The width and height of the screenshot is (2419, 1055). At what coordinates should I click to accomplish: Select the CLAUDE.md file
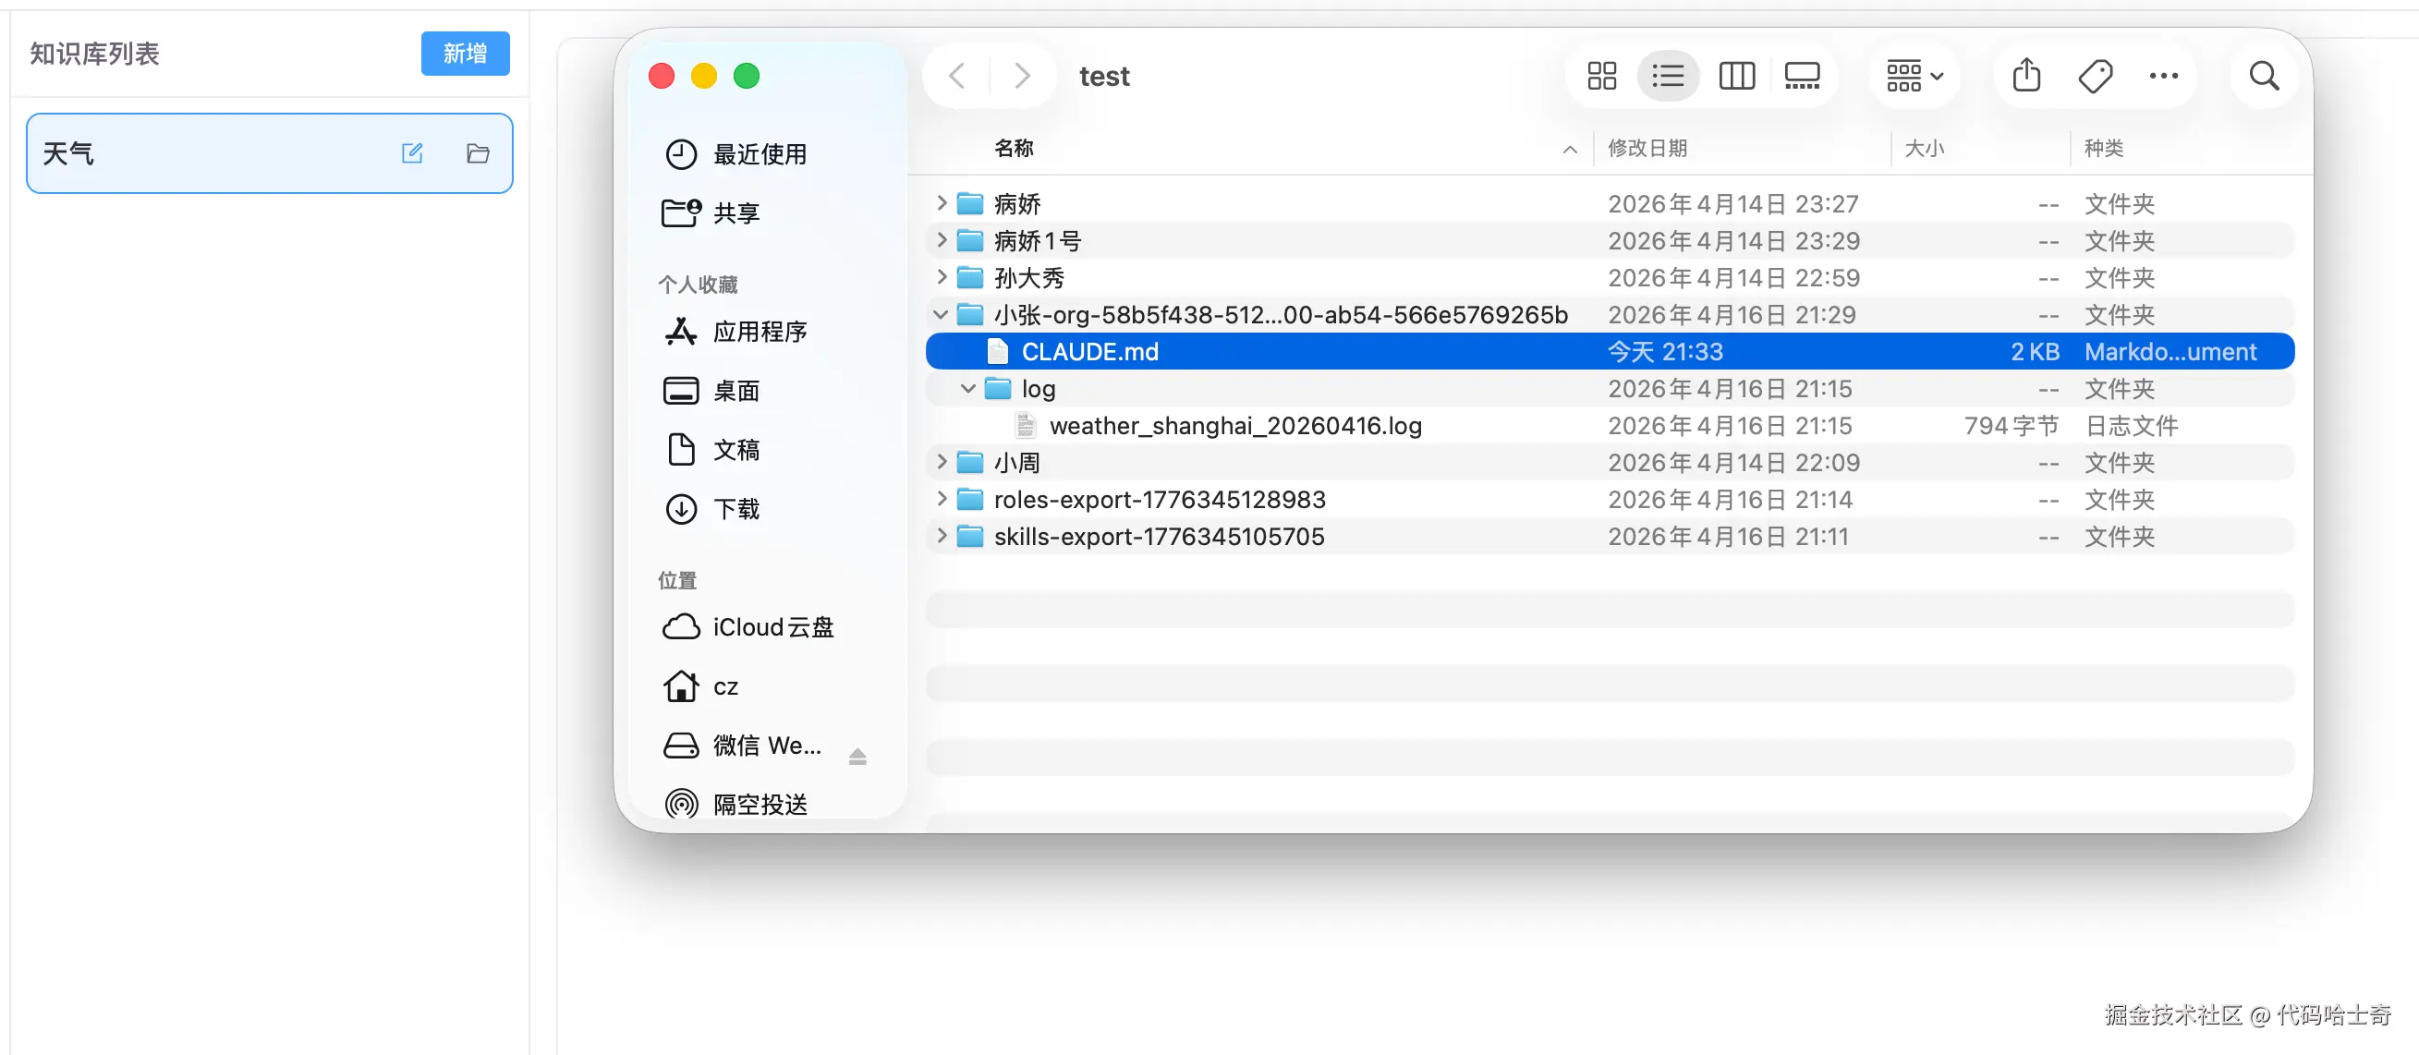coord(1090,351)
